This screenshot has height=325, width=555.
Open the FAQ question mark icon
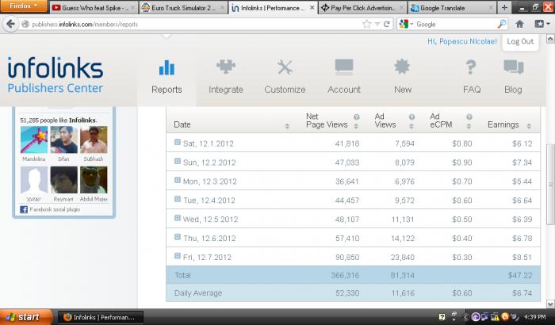click(x=471, y=67)
